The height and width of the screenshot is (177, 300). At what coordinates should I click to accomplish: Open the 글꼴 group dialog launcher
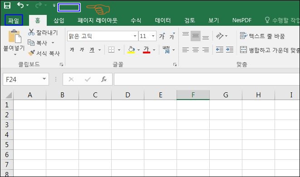(x=175, y=65)
